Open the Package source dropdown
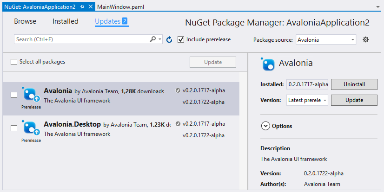Viewport: 384px width, 192px height. 326,39
